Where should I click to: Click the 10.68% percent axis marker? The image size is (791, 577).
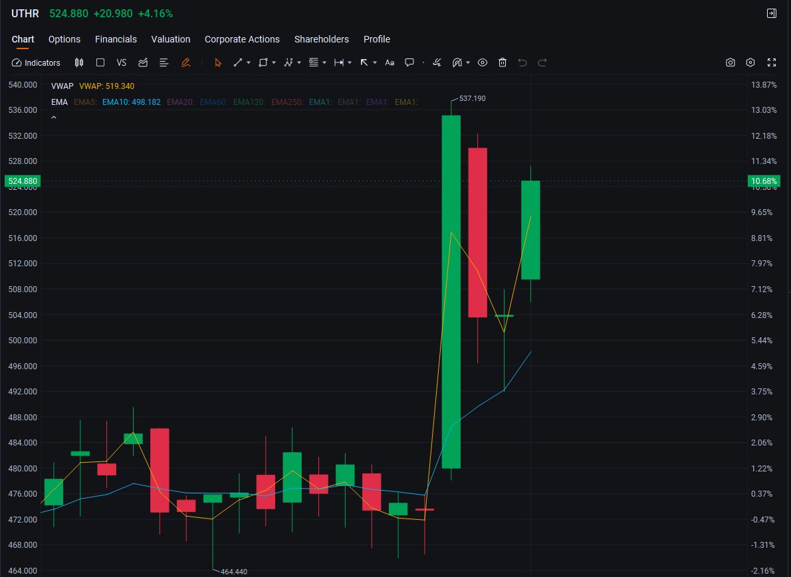(764, 181)
